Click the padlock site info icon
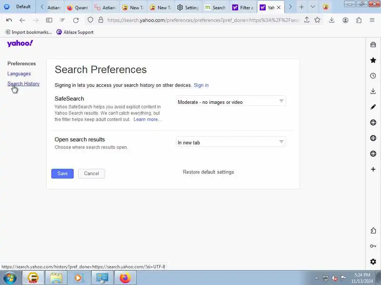Image resolution: width=381 pixels, height=285 pixels. tap(101, 20)
